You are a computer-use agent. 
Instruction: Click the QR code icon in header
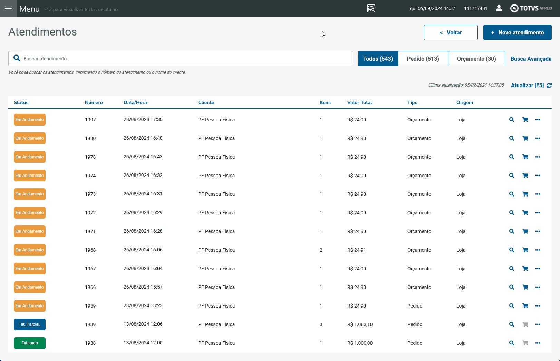[x=371, y=8]
